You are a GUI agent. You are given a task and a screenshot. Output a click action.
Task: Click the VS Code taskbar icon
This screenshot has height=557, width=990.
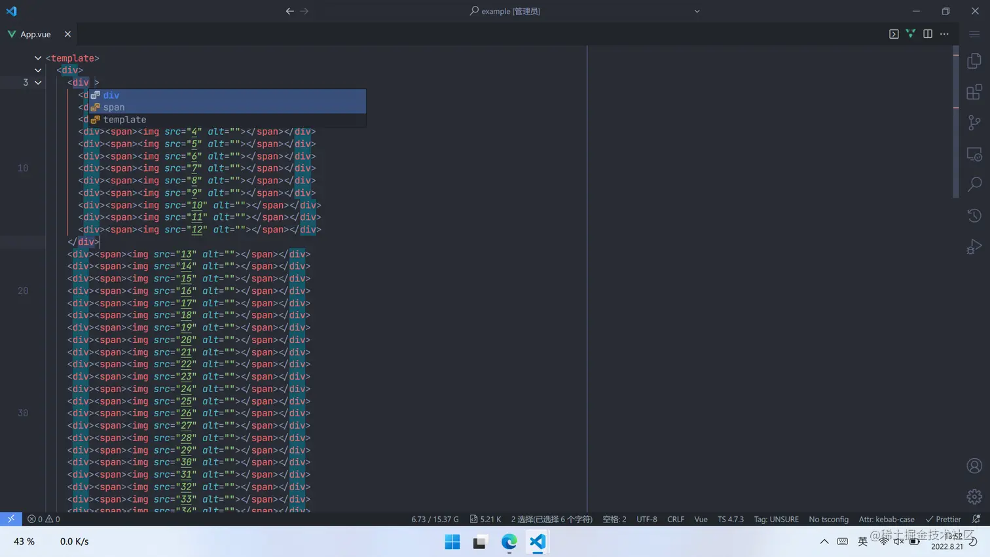point(538,542)
